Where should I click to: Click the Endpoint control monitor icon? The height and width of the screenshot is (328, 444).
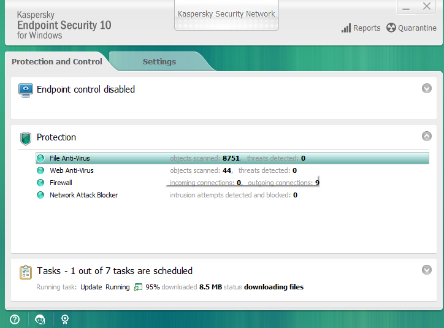pyautogui.click(x=26, y=90)
